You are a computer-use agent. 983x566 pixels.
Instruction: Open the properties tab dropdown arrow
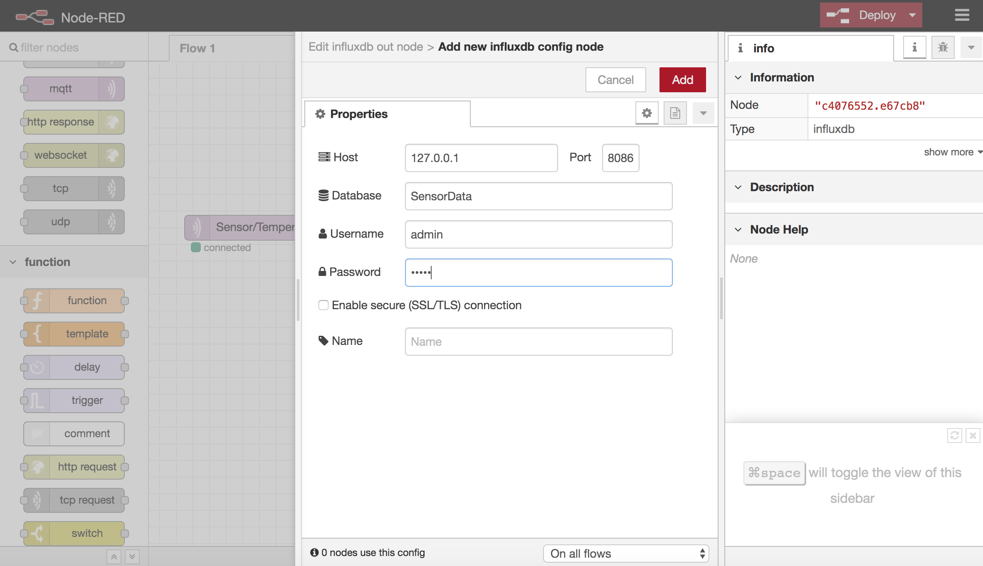coord(703,113)
